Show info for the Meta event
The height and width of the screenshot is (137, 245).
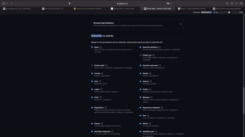click(x=101, y=47)
